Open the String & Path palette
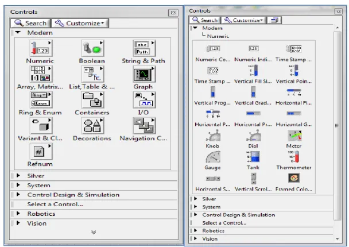The image size is (349, 247). click(144, 48)
